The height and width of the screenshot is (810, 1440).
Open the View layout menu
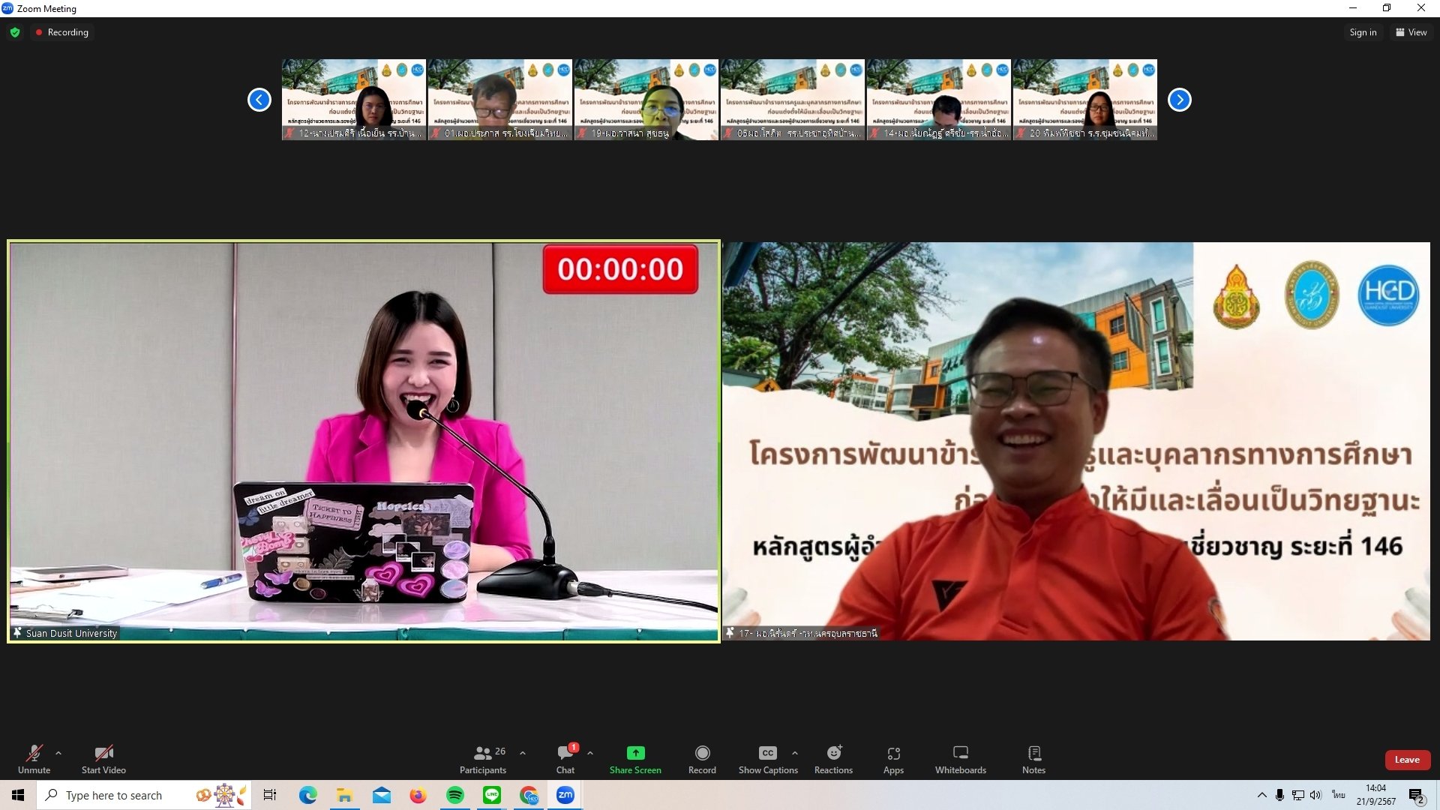coord(1411,32)
